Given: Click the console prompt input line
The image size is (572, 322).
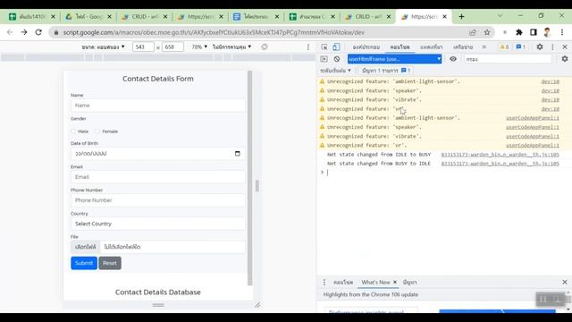Looking at the screenshot, I should [x=443, y=173].
